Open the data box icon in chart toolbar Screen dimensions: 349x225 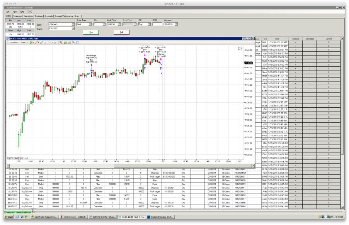(x=69, y=42)
